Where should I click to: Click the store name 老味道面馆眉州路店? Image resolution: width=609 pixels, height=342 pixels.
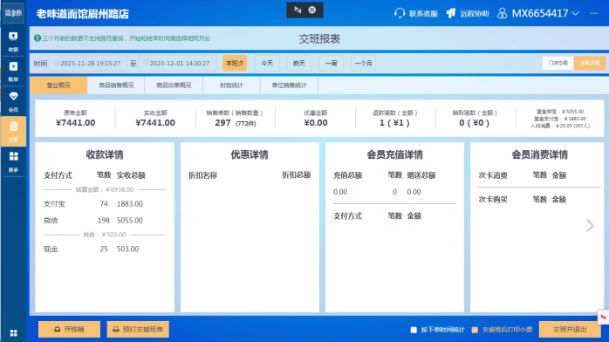click(x=82, y=14)
